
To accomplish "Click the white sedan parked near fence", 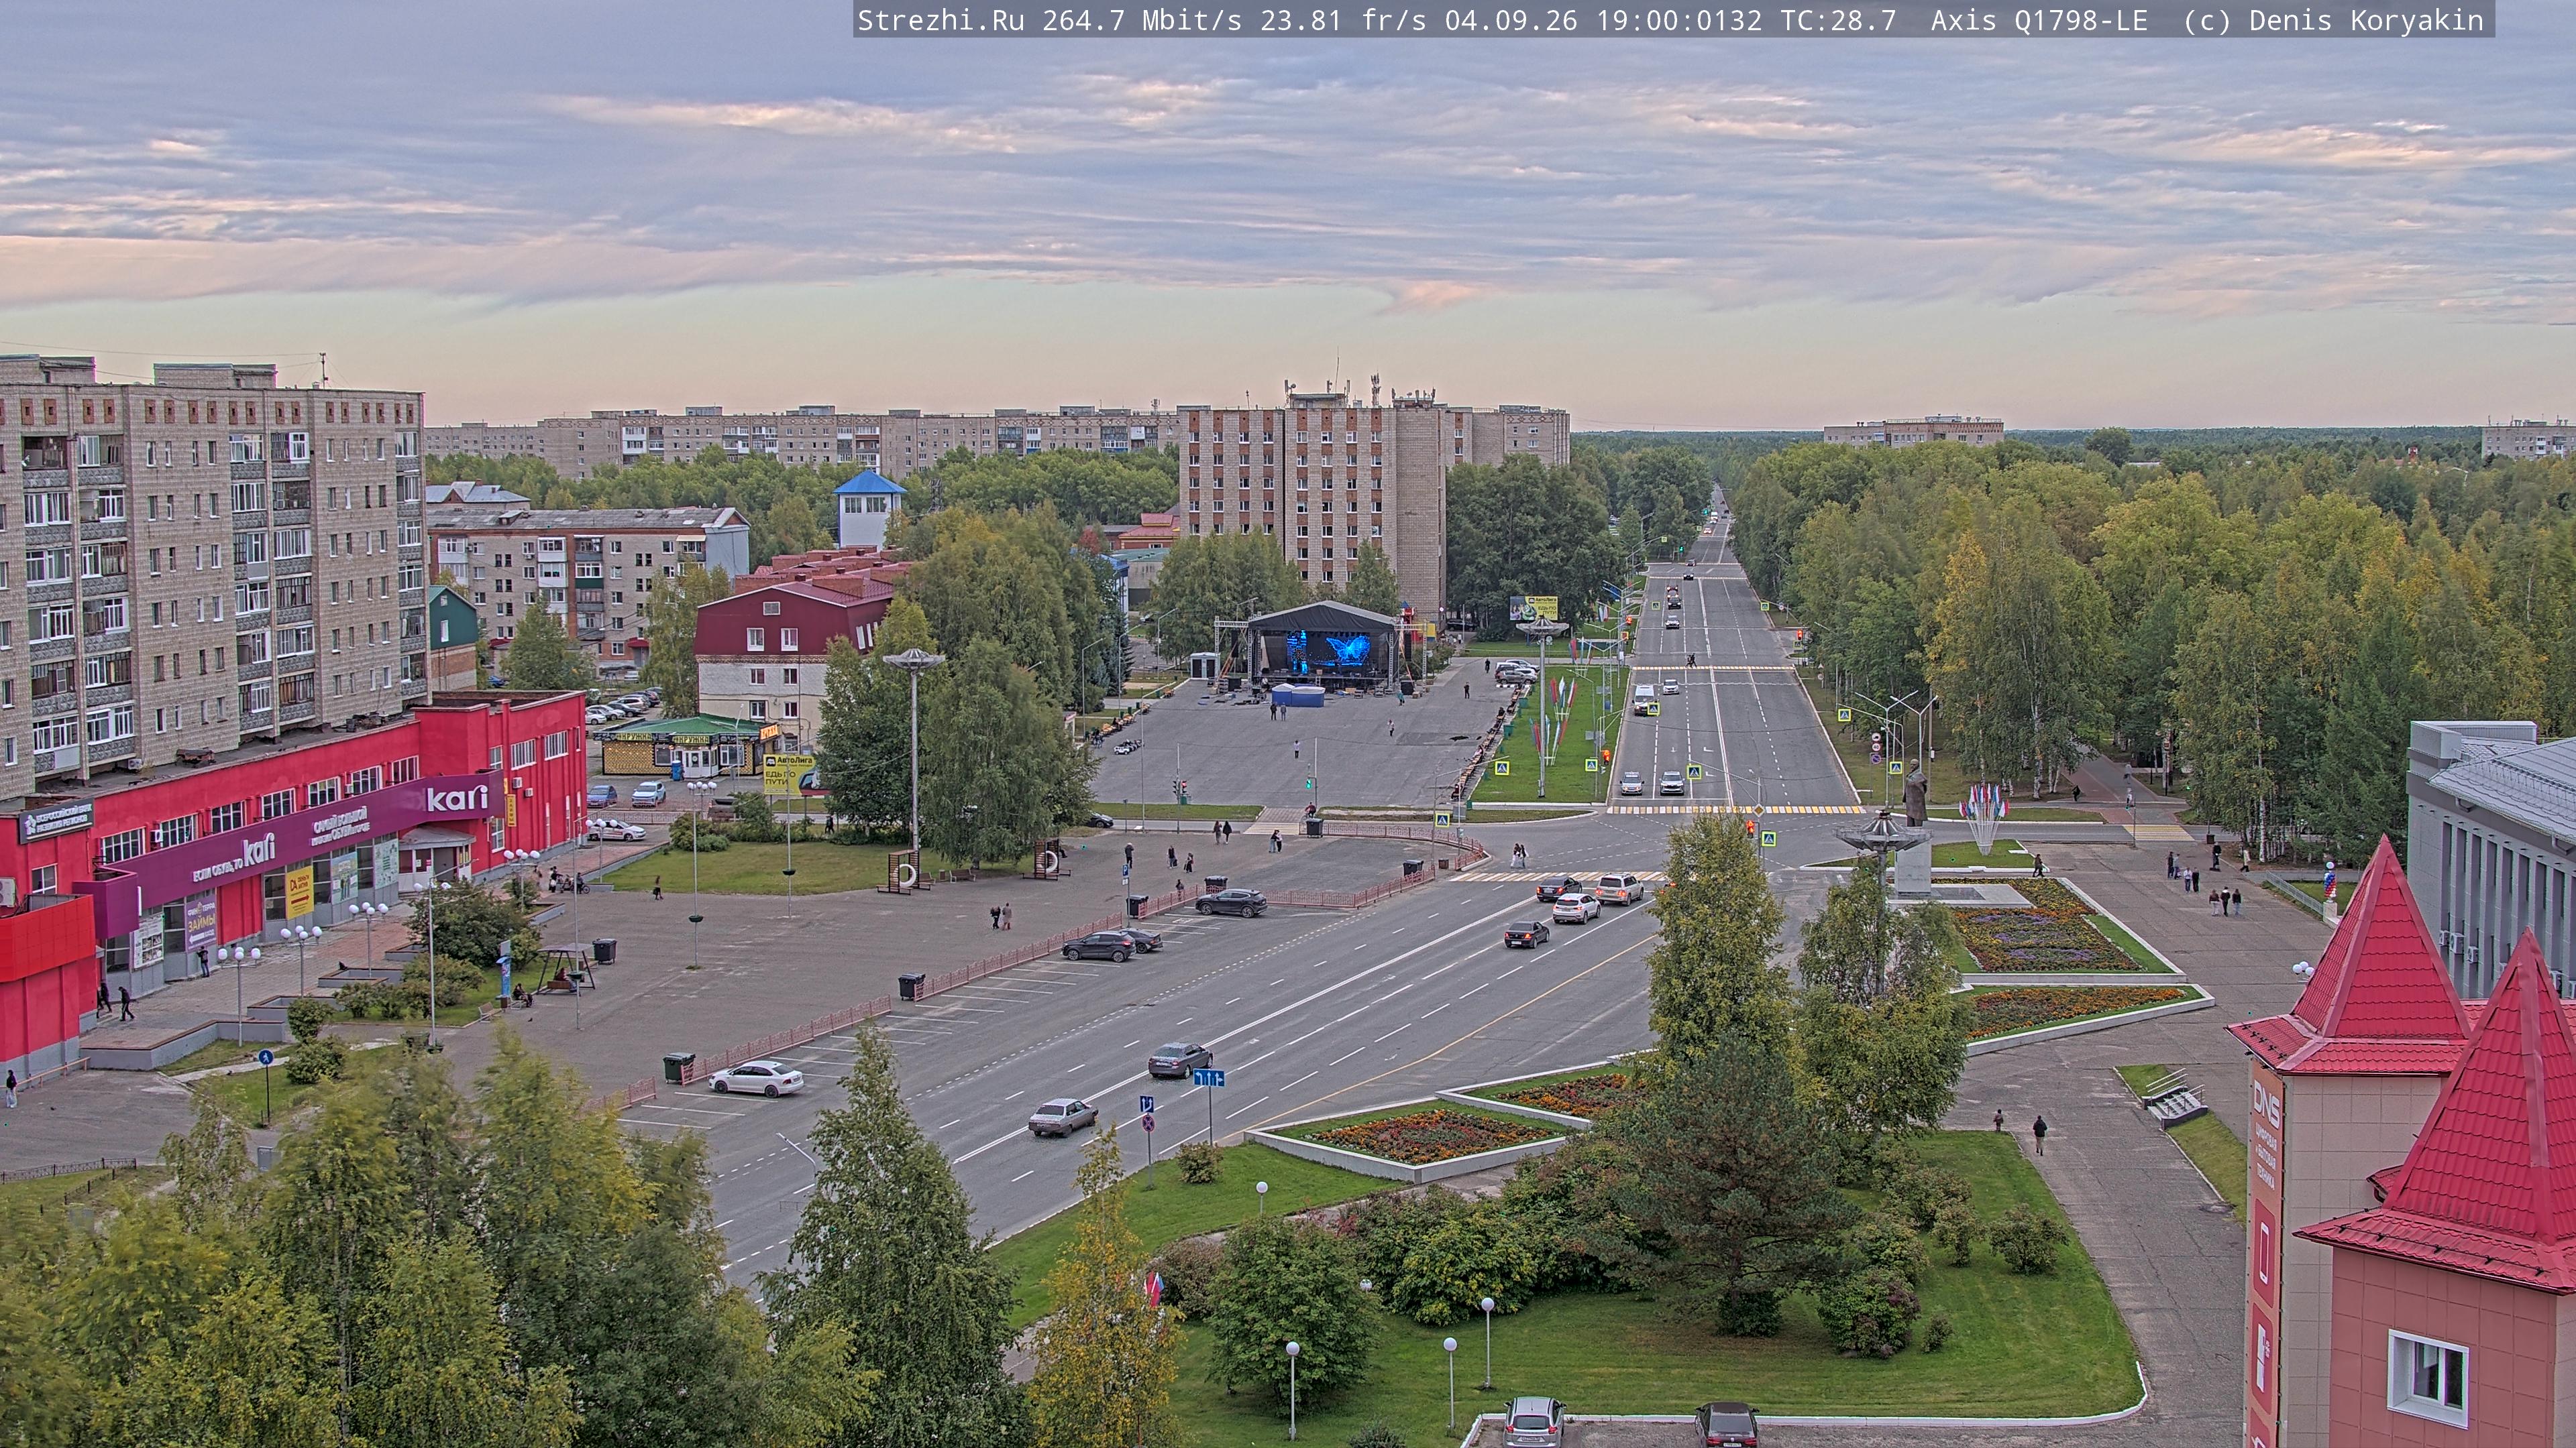I will 756,1078.
